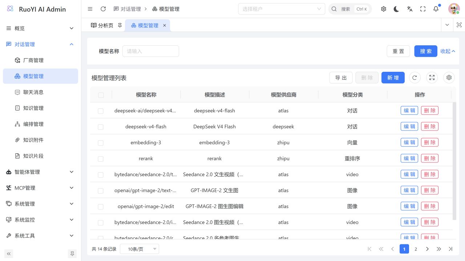This screenshot has height=261, width=465.
Task: Refresh the 模型管理列表 table
Action: (415, 78)
